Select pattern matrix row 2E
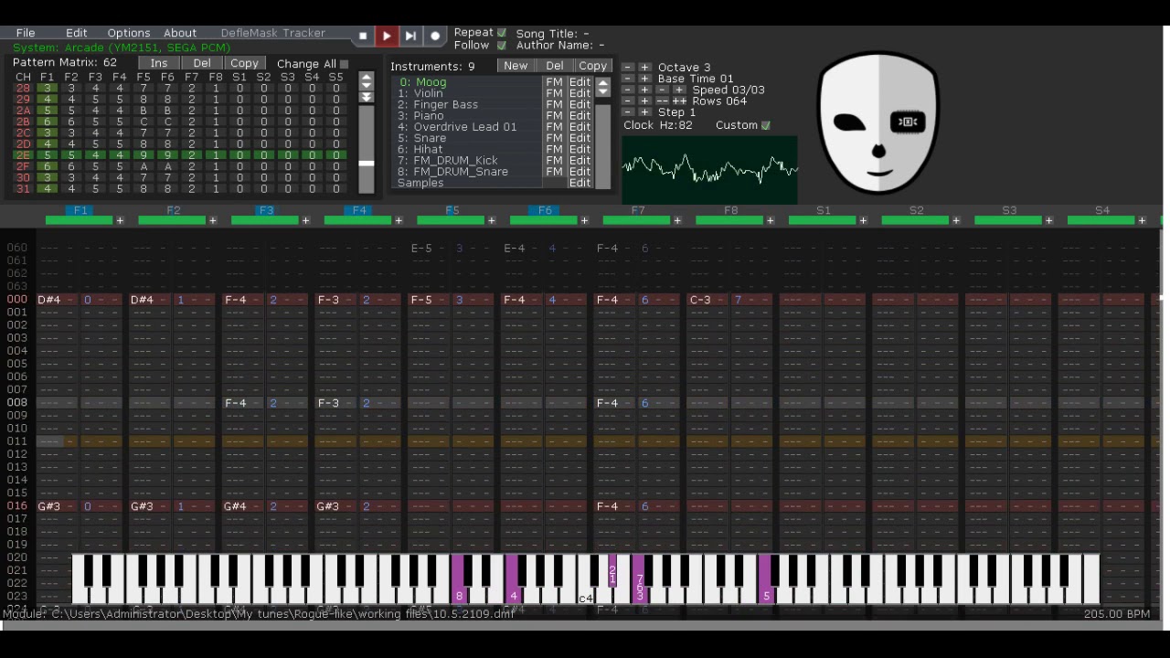1170x658 pixels. (x=179, y=155)
